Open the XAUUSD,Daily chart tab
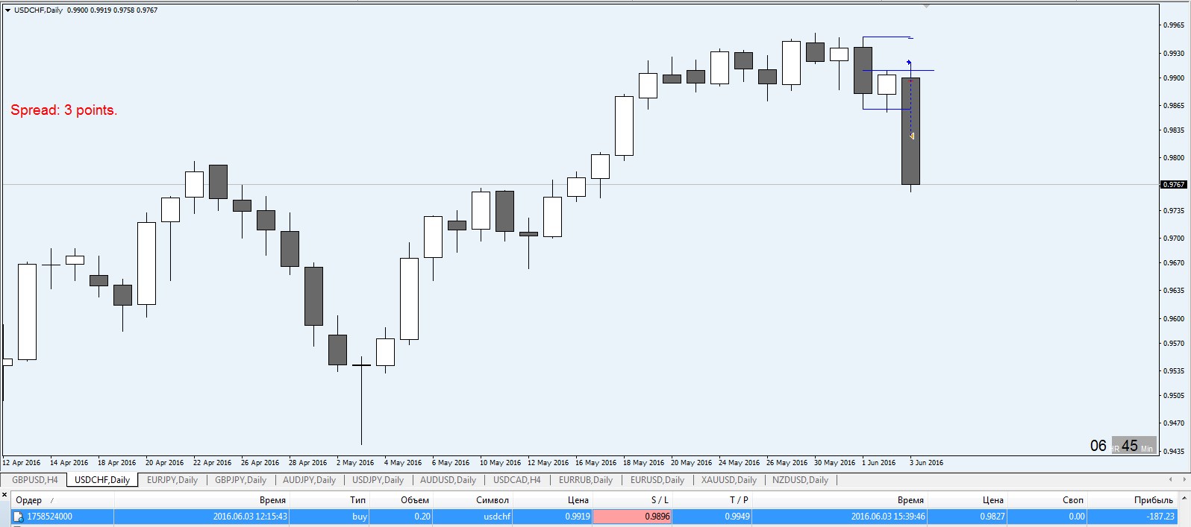Image resolution: width=1191 pixels, height=527 pixels. coord(729,480)
